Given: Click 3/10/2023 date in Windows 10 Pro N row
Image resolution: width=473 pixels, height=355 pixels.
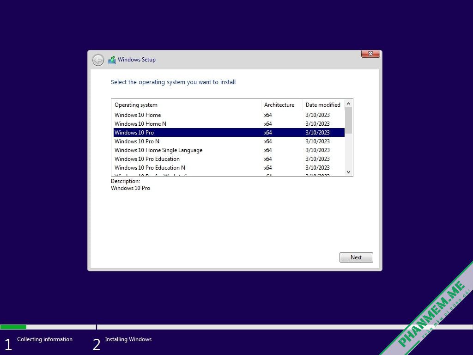Looking at the screenshot, I should click(x=317, y=141).
